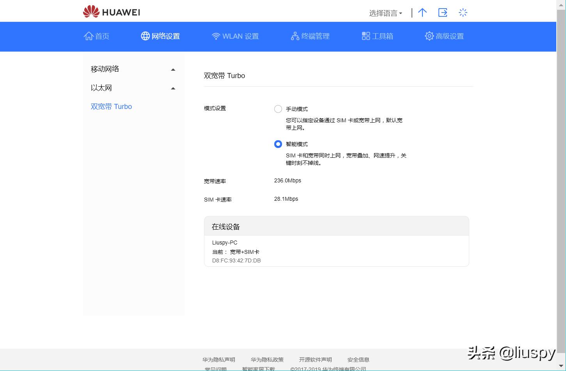Select 双宽带 Turbo in the sidebar

tap(111, 106)
